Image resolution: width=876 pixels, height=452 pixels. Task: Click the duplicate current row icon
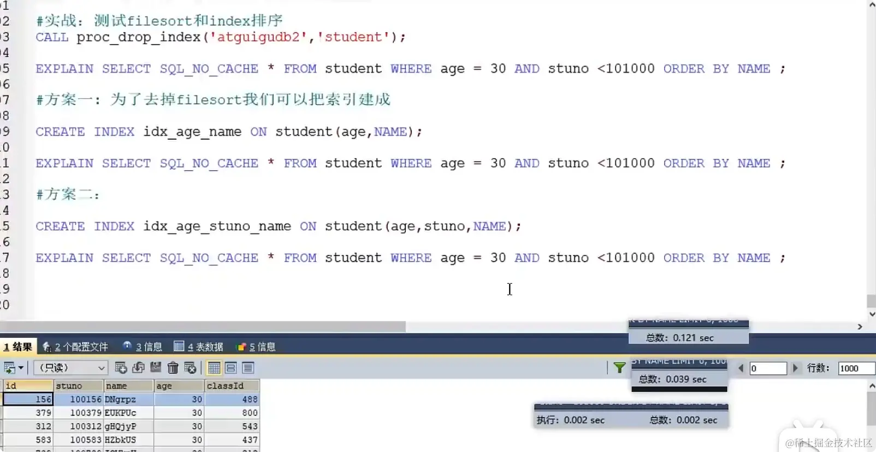click(139, 368)
